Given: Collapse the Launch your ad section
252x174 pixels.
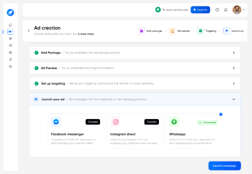Looking at the screenshot, I should click(234, 99).
